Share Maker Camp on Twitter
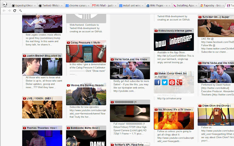The height and width of the screenshot is (146, 234). [x=165, y=82]
